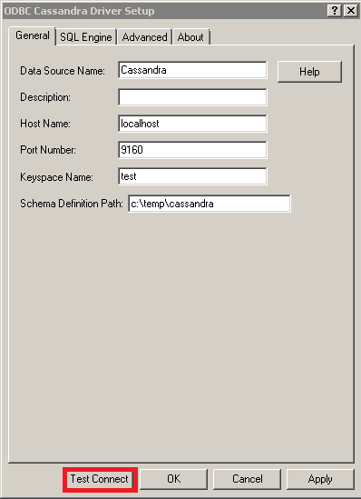Click the "Schema Definition Path:" label

72,204
